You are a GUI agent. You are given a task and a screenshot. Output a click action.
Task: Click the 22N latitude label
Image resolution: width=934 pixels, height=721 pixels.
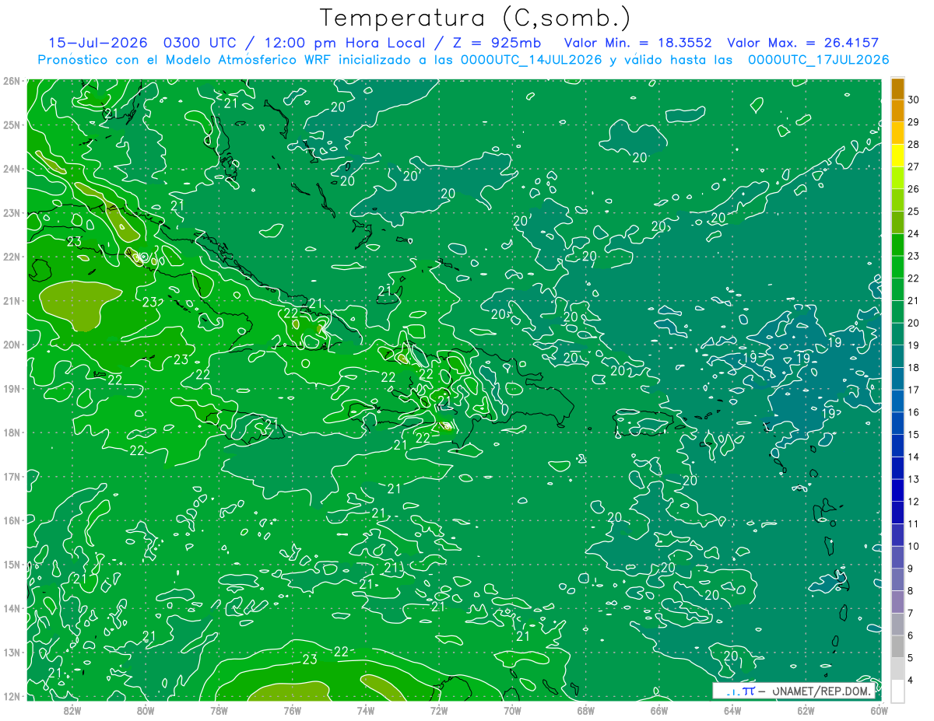pyautogui.click(x=11, y=257)
